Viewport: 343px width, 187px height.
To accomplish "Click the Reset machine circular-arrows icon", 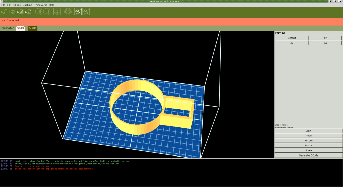I will (68, 12).
